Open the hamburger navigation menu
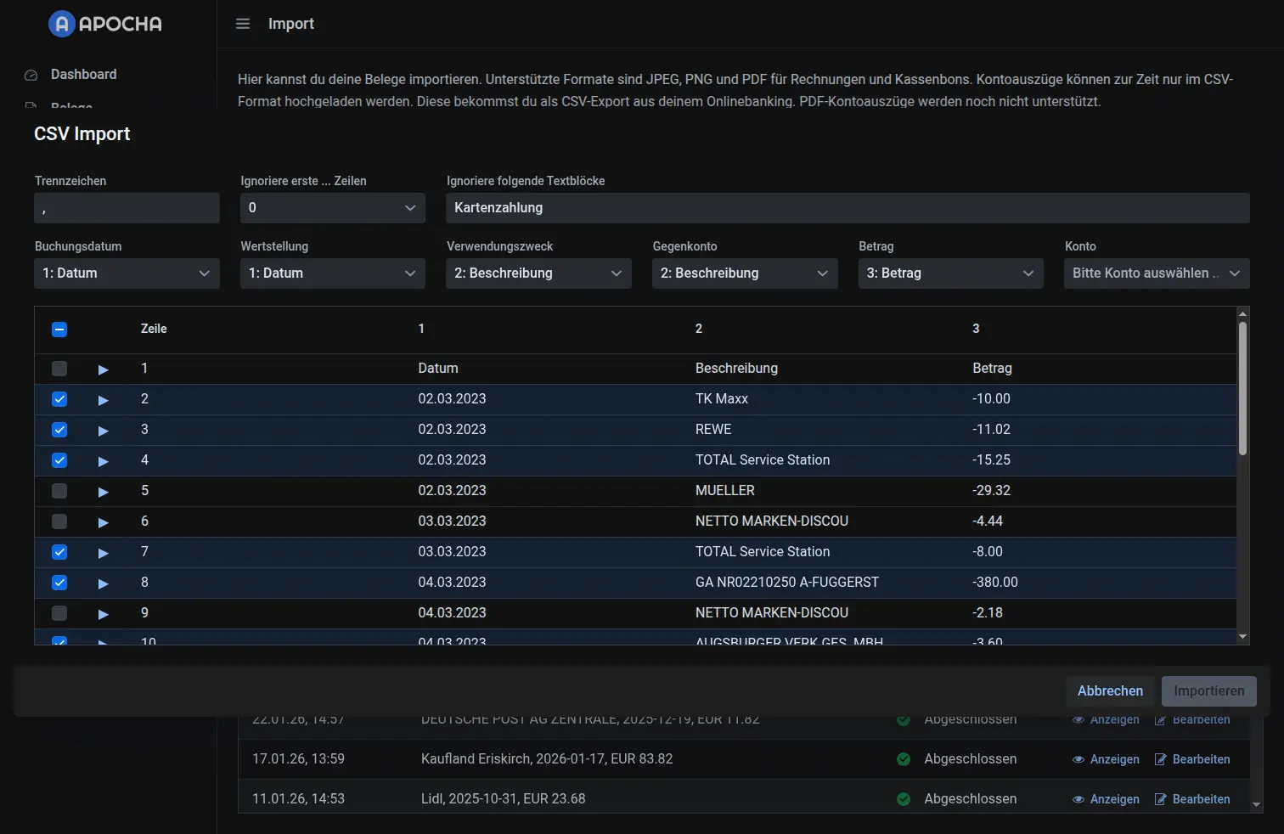Image resolution: width=1284 pixels, height=834 pixels. click(243, 24)
